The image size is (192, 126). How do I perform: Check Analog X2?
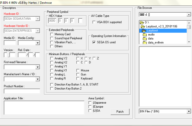pos(52,62)
